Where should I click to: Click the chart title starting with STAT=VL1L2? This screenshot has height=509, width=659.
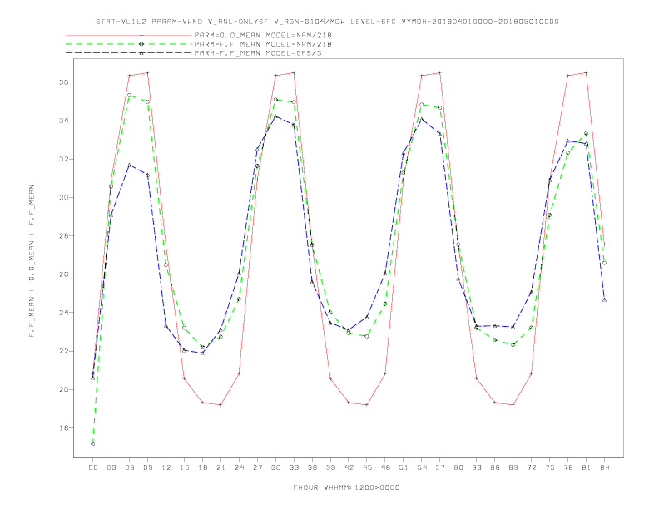tap(327, 22)
